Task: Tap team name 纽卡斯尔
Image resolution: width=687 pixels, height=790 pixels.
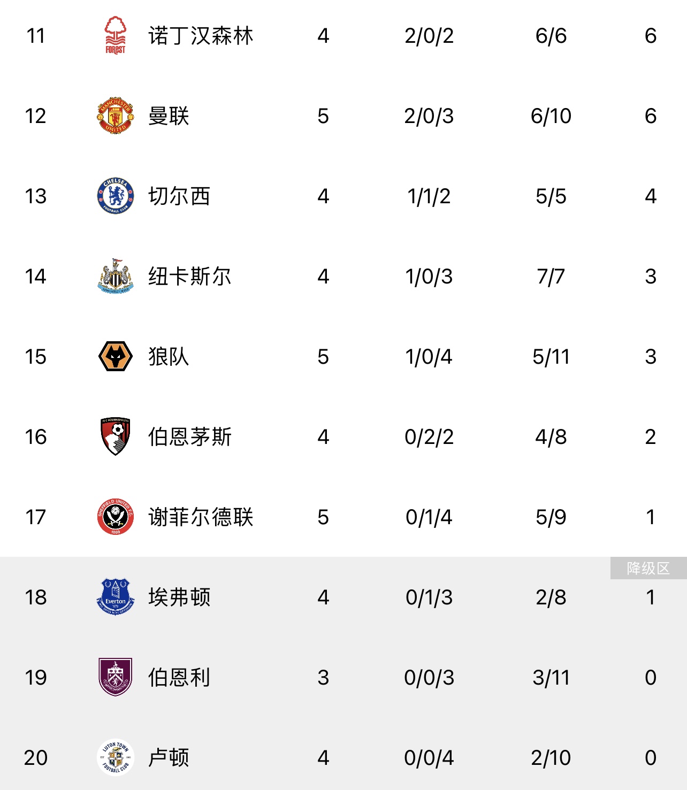Action: [x=190, y=277]
